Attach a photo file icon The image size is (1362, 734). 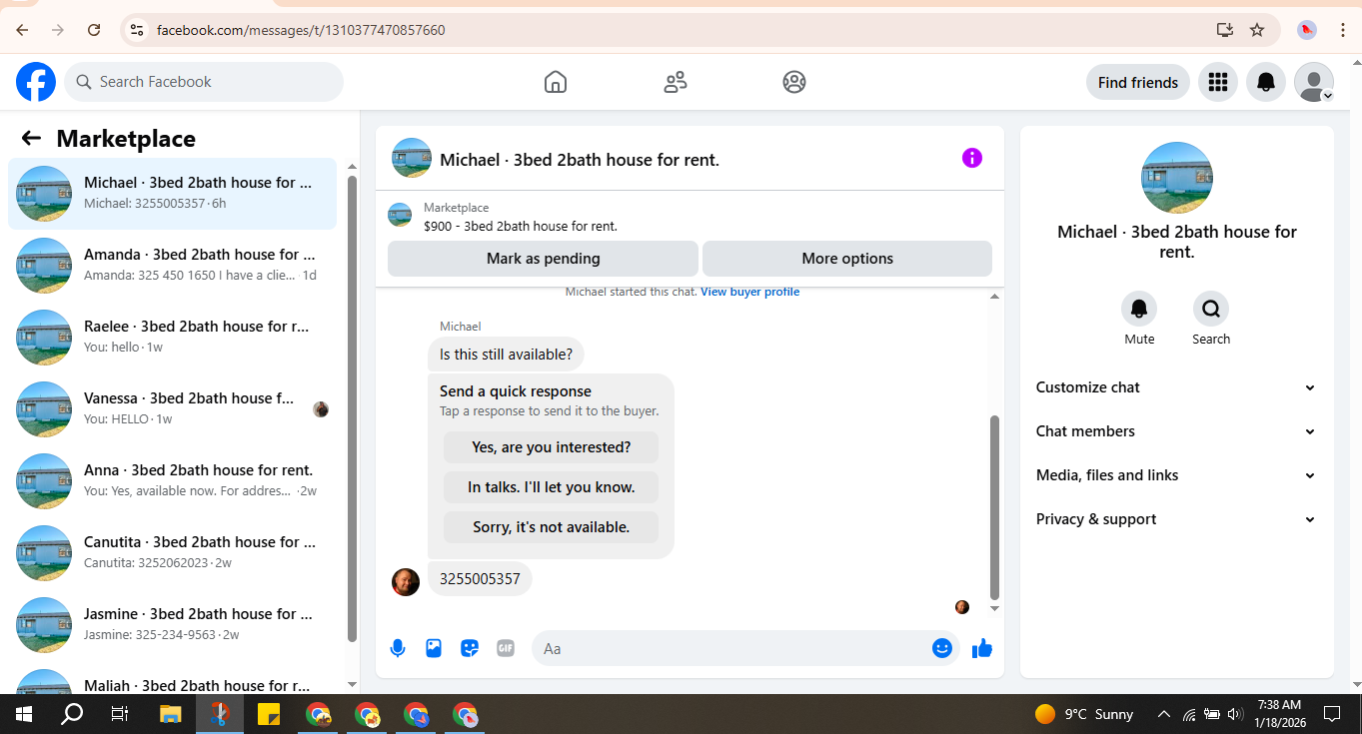(434, 648)
